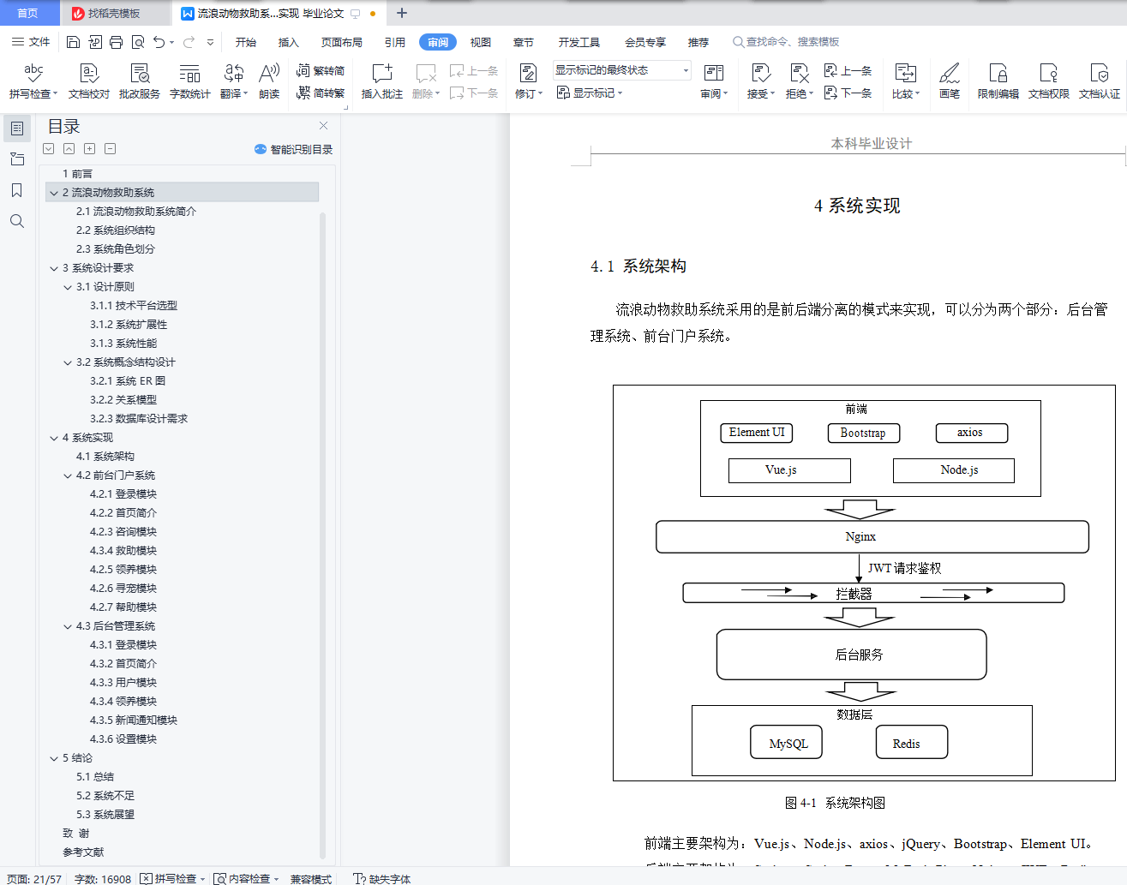Collapse the "2 流浪动物救助系统" outline node
Viewport: 1127px width, 885px height.
pyautogui.click(x=54, y=193)
